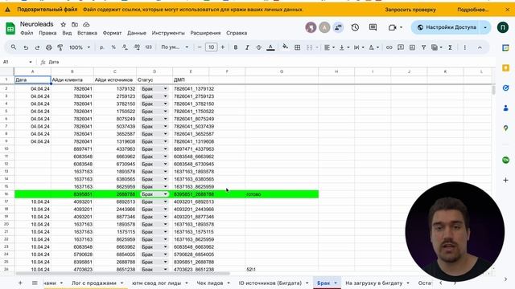Redo the last action
This screenshot has height=289, width=515.
[37, 47]
